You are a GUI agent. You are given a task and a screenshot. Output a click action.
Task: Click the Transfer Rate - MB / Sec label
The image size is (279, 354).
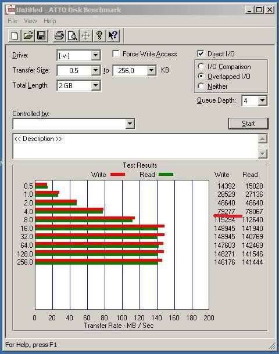coord(119,326)
